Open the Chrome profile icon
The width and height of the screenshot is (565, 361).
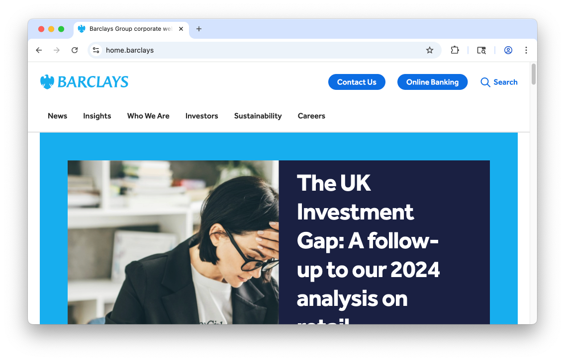click(508, 50)
